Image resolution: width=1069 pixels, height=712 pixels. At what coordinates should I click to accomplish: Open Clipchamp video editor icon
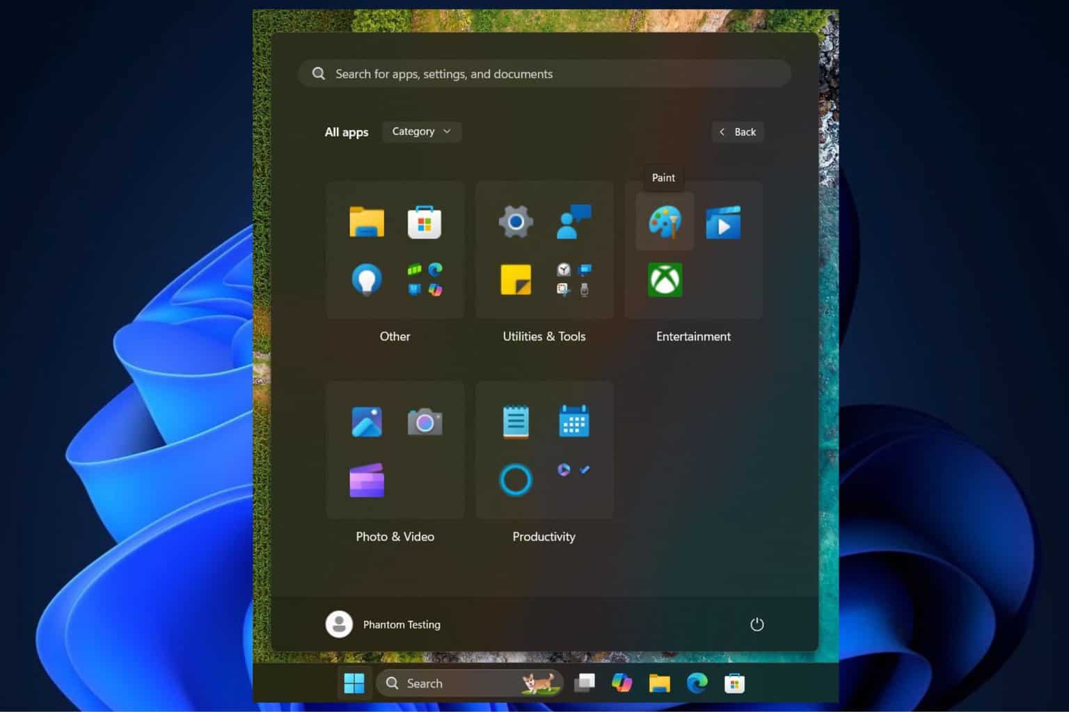(x=367, y=480)
